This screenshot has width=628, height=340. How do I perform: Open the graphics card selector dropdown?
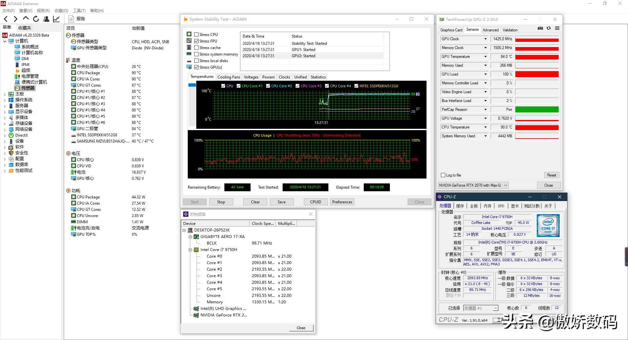point(505,185)
